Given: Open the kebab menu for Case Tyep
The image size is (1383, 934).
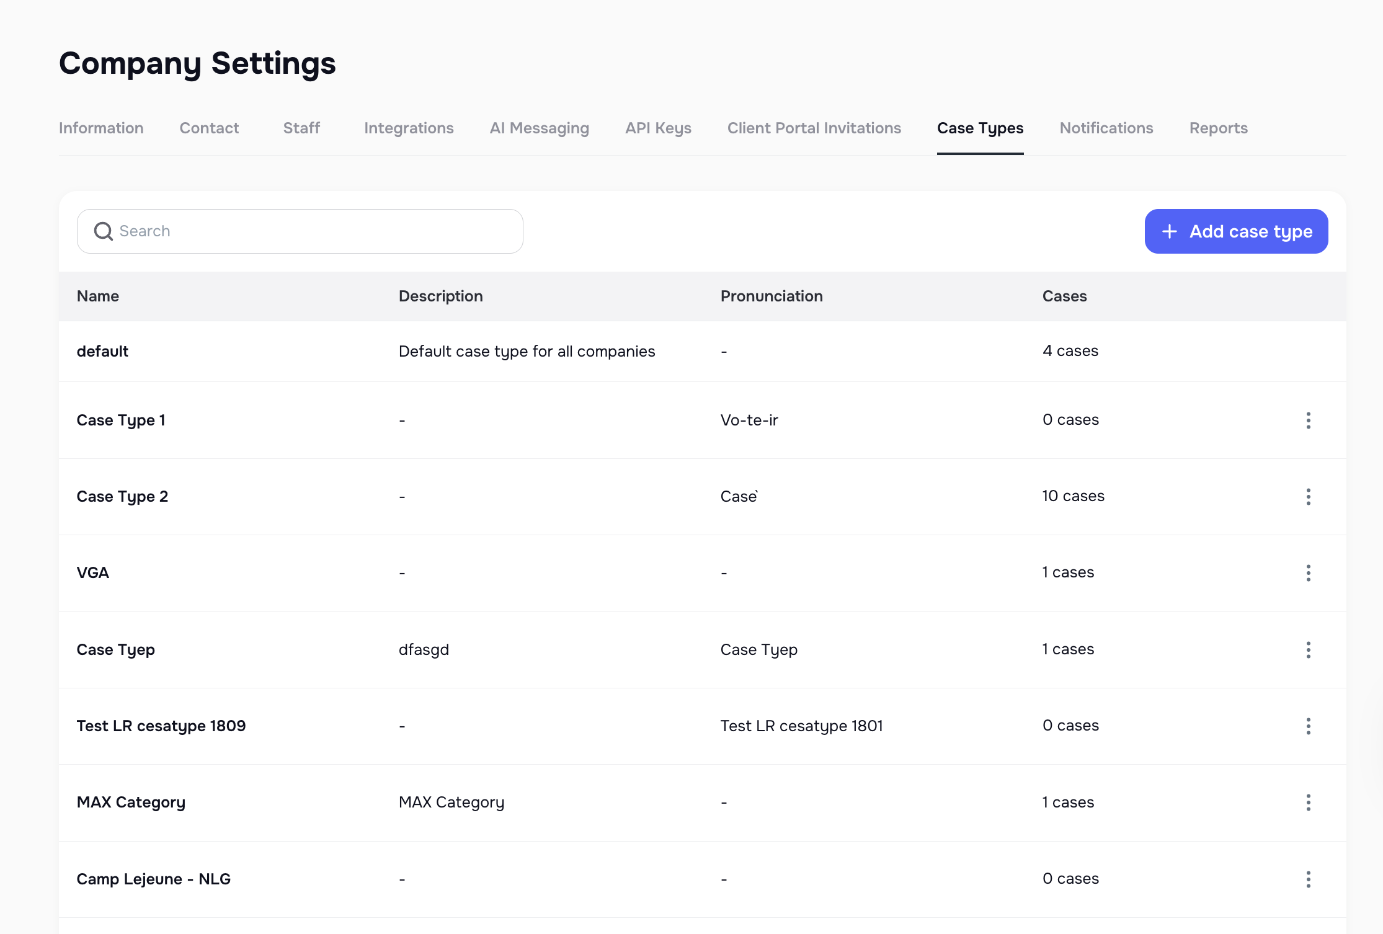Looking at the screenshot, I should pos(1309,650).
